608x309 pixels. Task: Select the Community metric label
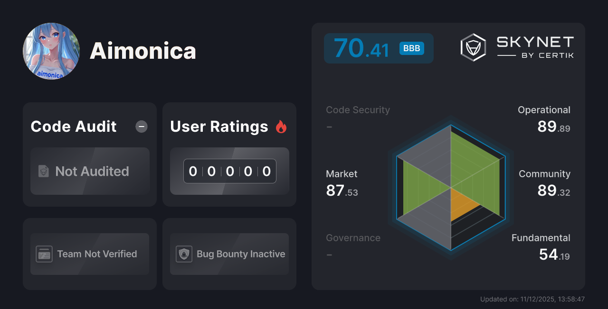pos(544,174)
